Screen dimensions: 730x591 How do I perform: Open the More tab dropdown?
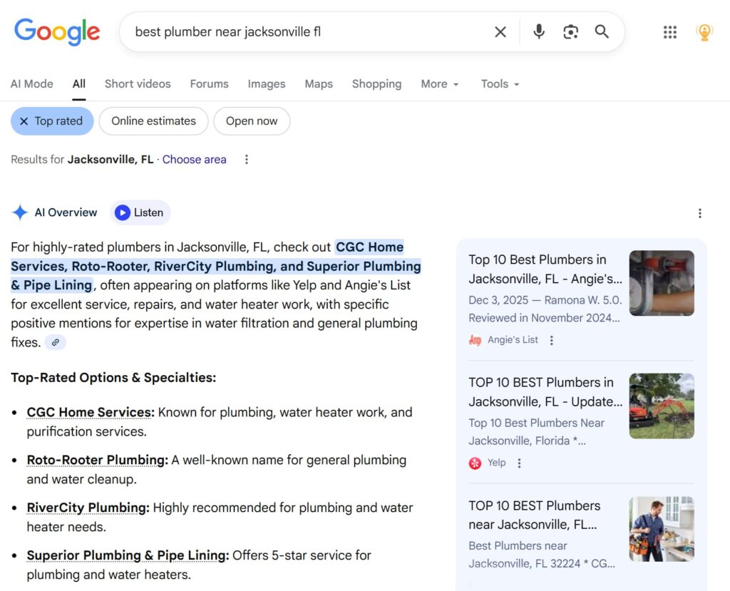(x=440, y=84)
